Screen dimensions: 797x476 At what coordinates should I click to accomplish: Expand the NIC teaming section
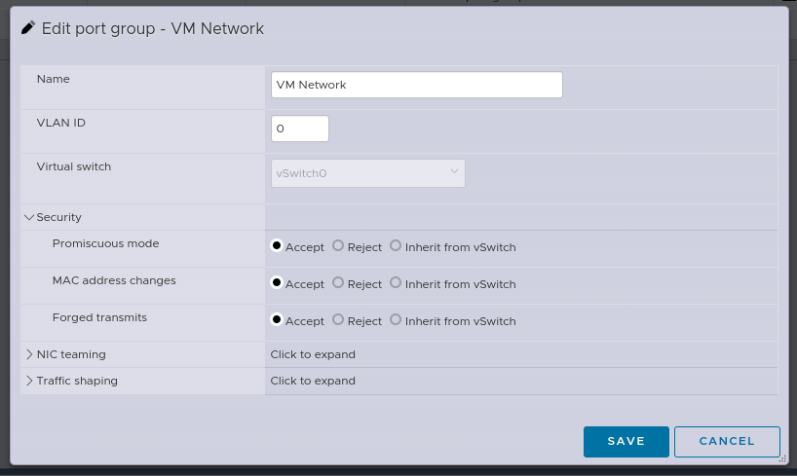pyautogui.click(x=29, y=354)
